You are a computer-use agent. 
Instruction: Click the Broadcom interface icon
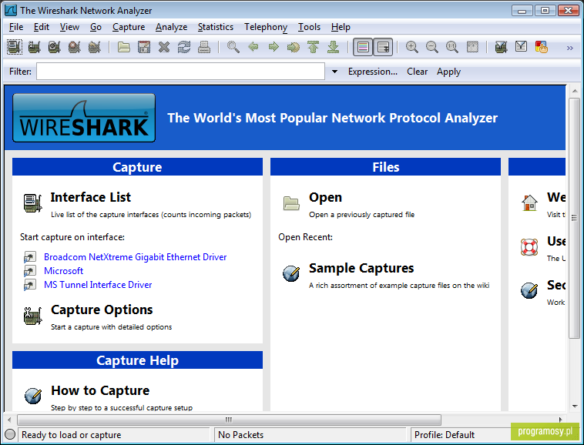pyautogui.click(x=30, y=257)
